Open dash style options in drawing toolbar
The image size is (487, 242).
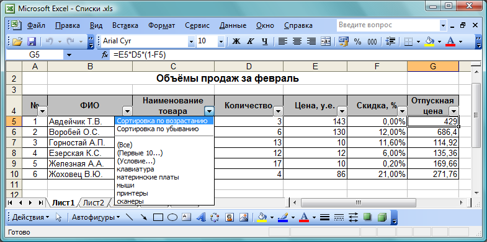(339, 217)
